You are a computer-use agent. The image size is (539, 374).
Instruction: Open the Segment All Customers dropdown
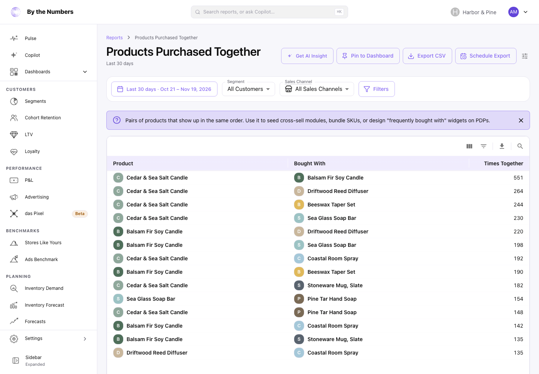(249, 89)
